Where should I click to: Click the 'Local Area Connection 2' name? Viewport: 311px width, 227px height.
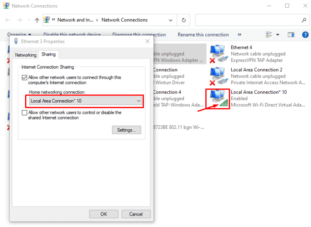coord(256,70)
